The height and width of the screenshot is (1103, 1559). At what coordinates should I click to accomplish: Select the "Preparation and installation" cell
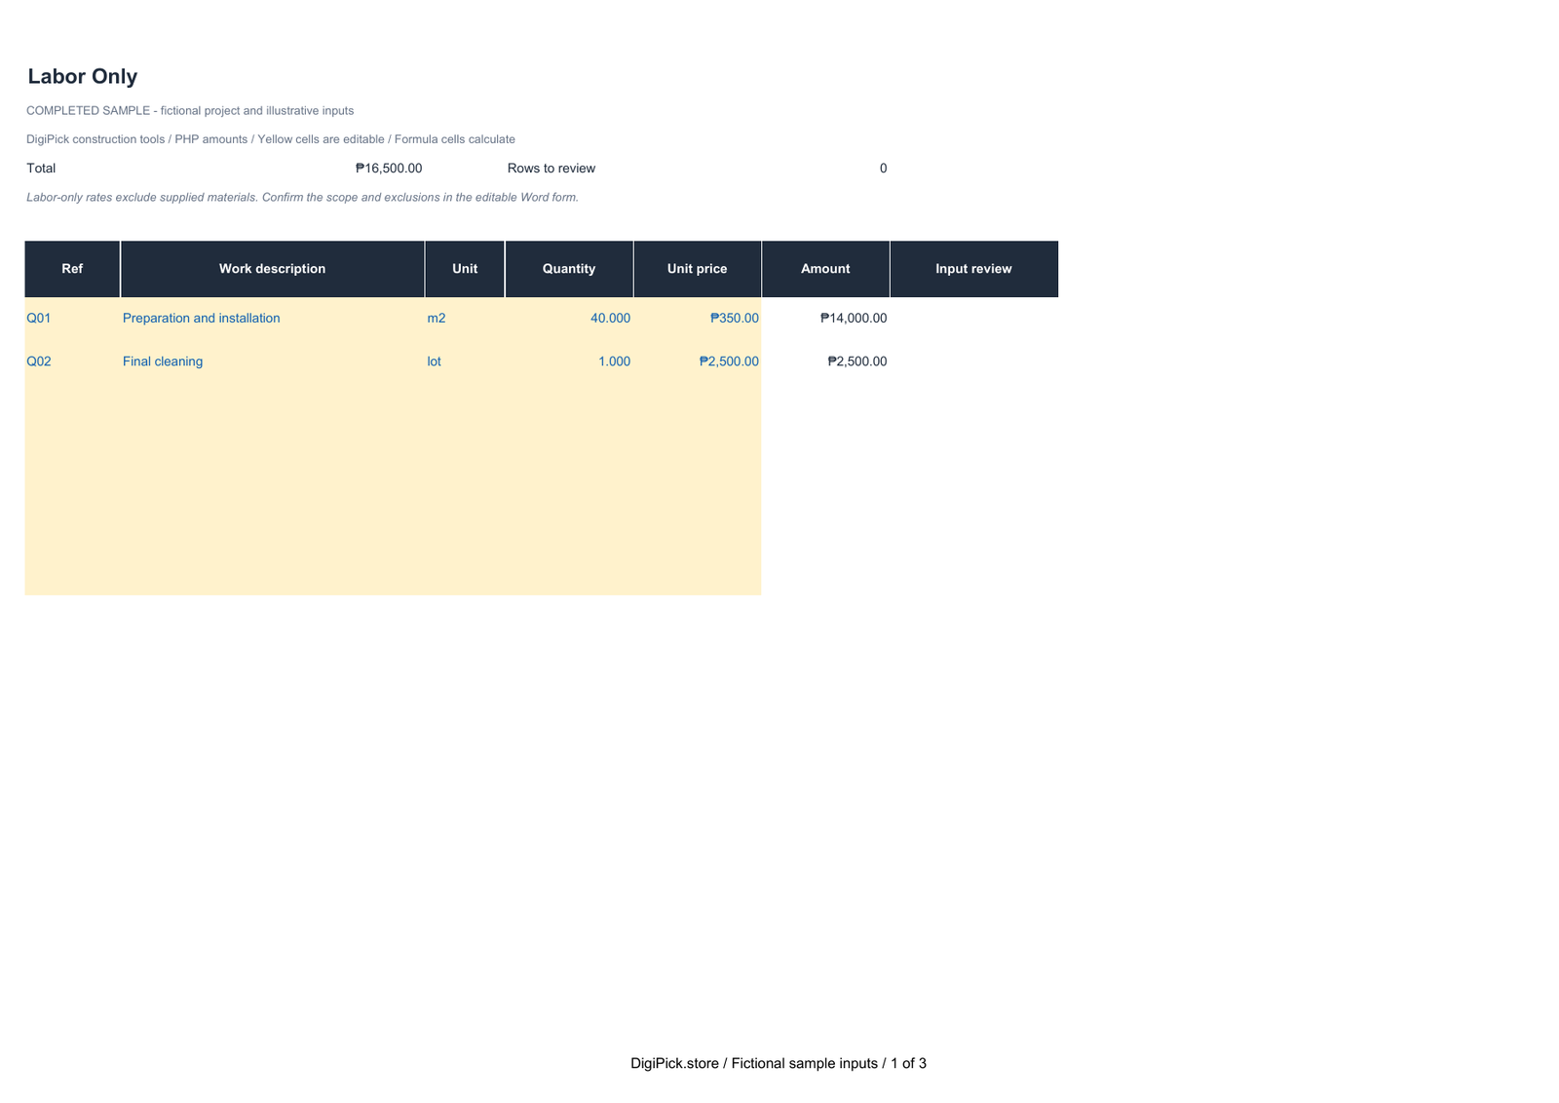pos(273,319)
